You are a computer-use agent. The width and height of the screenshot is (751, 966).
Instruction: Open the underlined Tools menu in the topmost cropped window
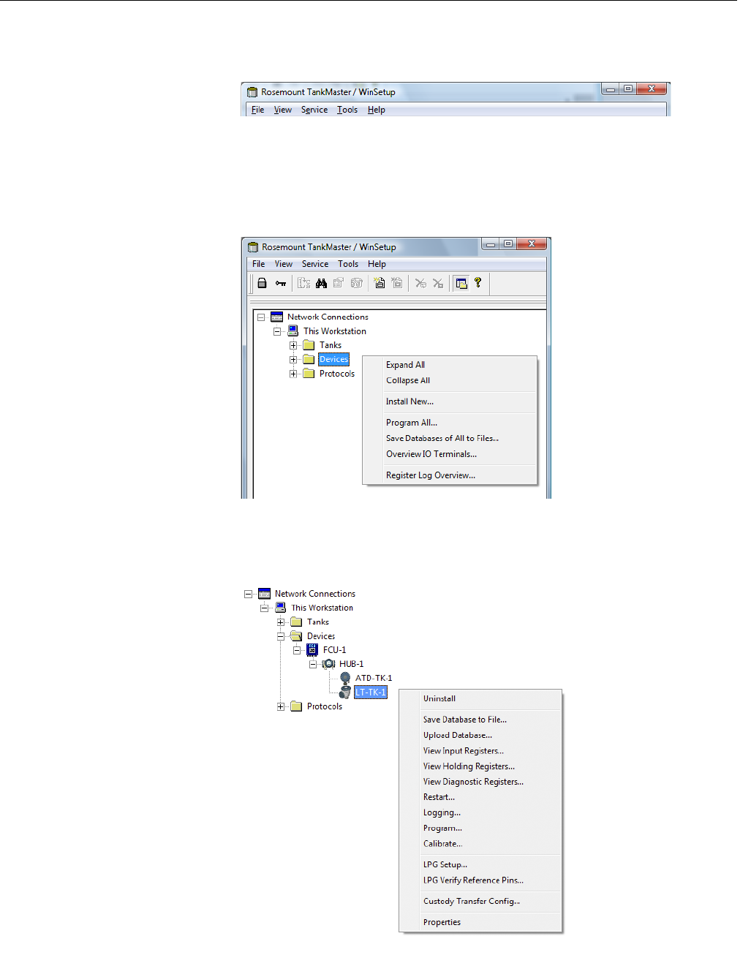pos(347,110)
